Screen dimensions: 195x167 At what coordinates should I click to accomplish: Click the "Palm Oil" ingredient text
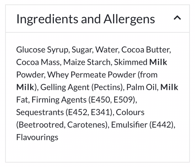coord(142,87)
